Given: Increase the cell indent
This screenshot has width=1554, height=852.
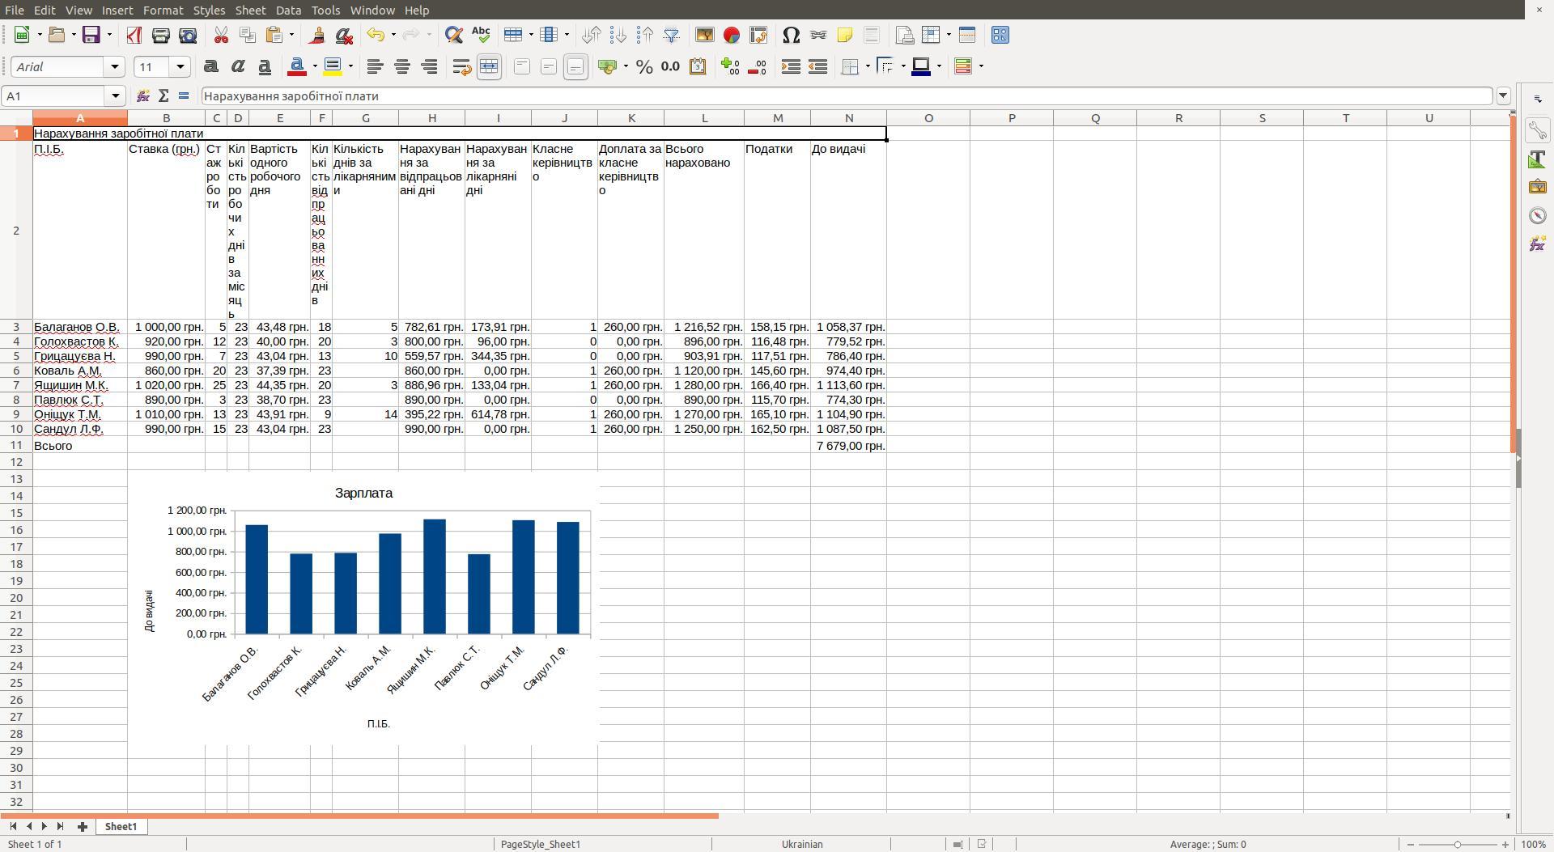Looking at the screenshot, I should (x=791, y=67).
